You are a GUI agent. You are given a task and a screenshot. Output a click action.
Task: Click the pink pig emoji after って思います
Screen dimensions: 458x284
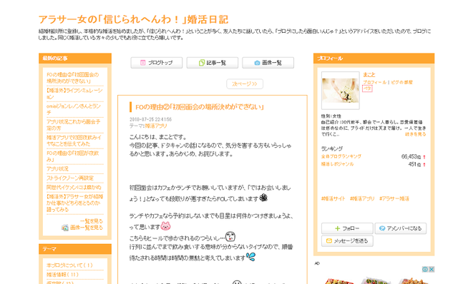[165, 225]
